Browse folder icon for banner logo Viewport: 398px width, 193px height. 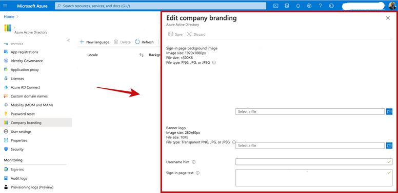point(389,146)
